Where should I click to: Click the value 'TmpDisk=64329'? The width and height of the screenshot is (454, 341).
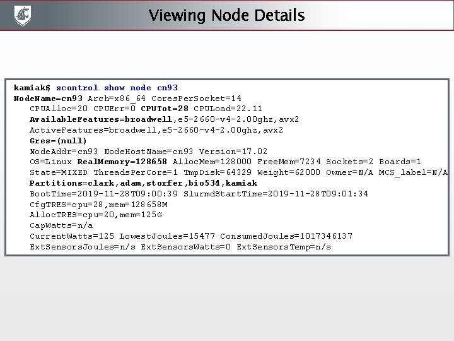(x=218, y=172)
